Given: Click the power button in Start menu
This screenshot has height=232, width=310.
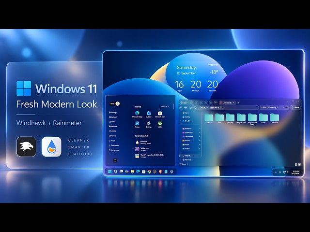Looking at the screenshot, I should point(115,160).
